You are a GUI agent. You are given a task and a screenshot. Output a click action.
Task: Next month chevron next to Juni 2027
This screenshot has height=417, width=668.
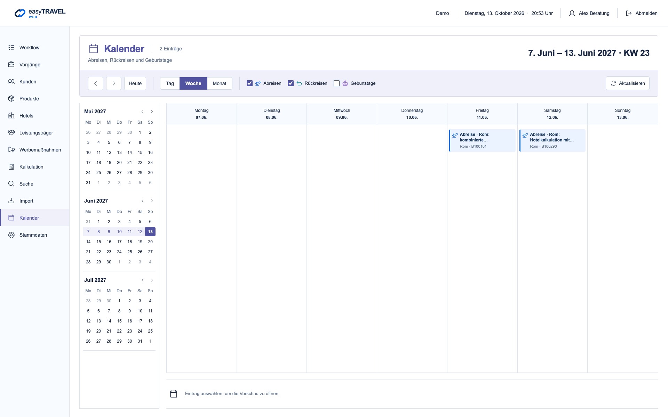pos(152,201)
